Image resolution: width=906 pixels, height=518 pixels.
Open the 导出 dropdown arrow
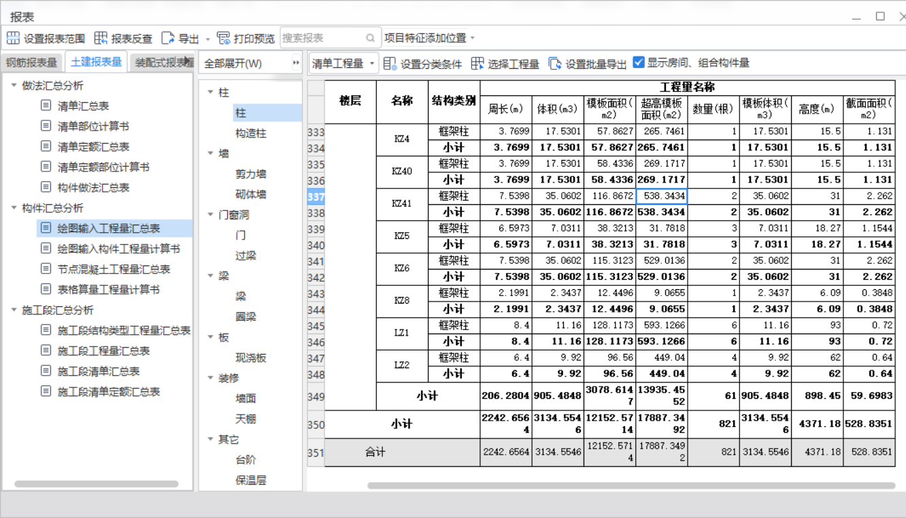pyautogui.click(x=208, y=39)
